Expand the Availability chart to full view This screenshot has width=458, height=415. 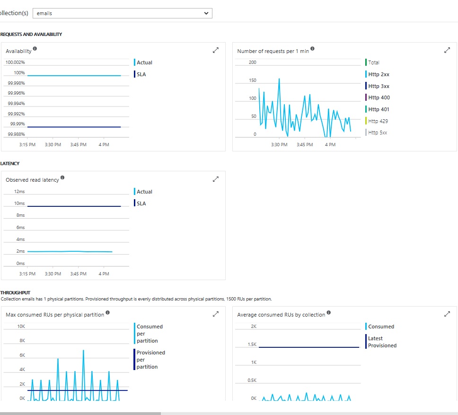click(216, 50)
